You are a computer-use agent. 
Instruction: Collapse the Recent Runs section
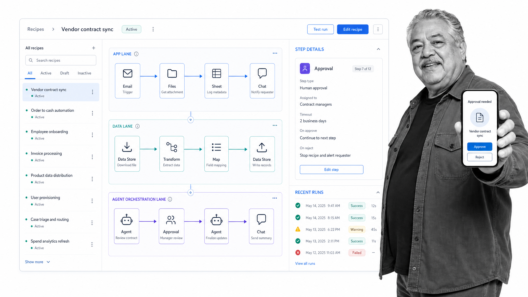pos(378,192)
